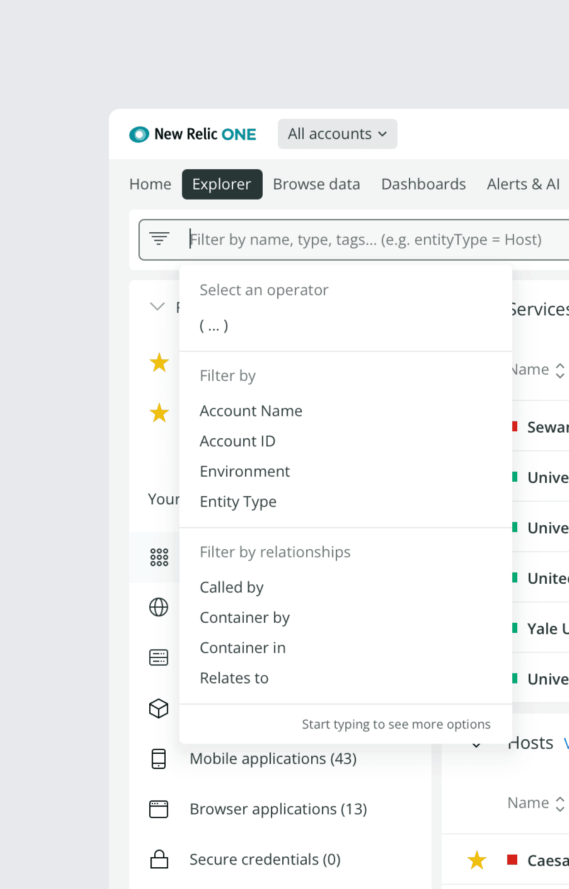
Task: Go to the Home tab
Action: (150, 184)
